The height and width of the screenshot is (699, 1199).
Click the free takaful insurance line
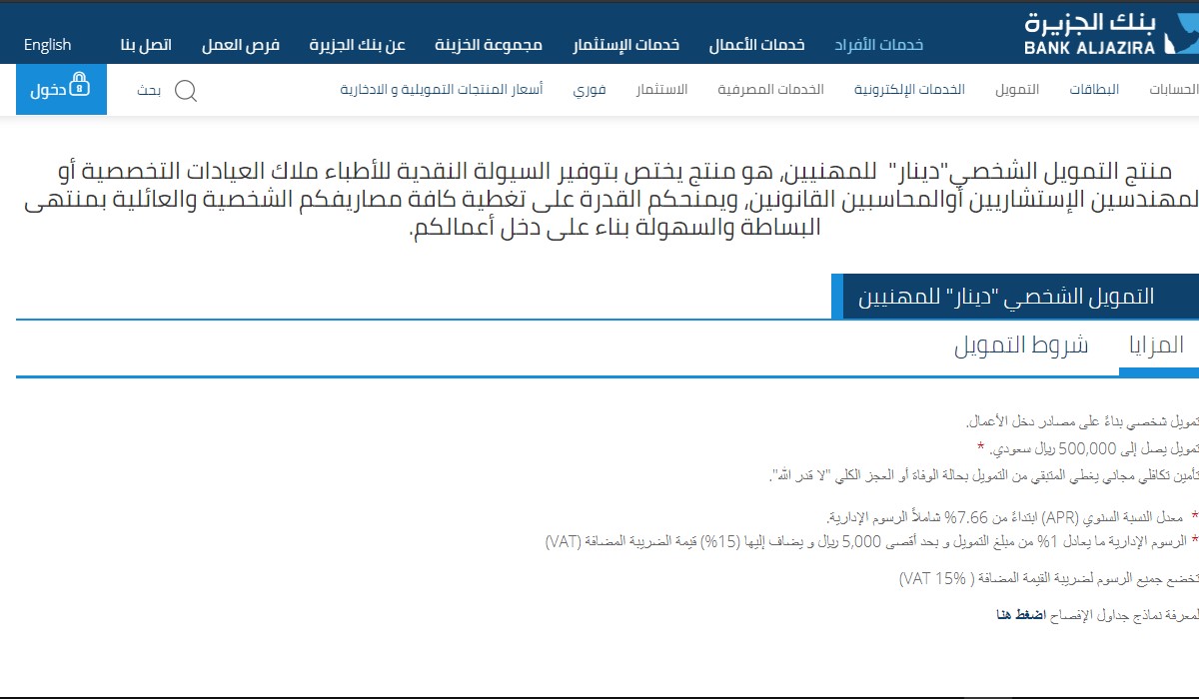(x=984, y=475)
